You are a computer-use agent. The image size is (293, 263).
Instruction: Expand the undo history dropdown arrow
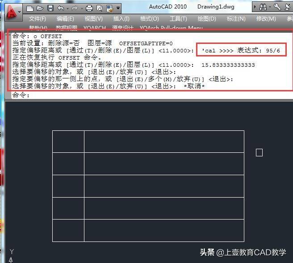(x=67, y=9)
